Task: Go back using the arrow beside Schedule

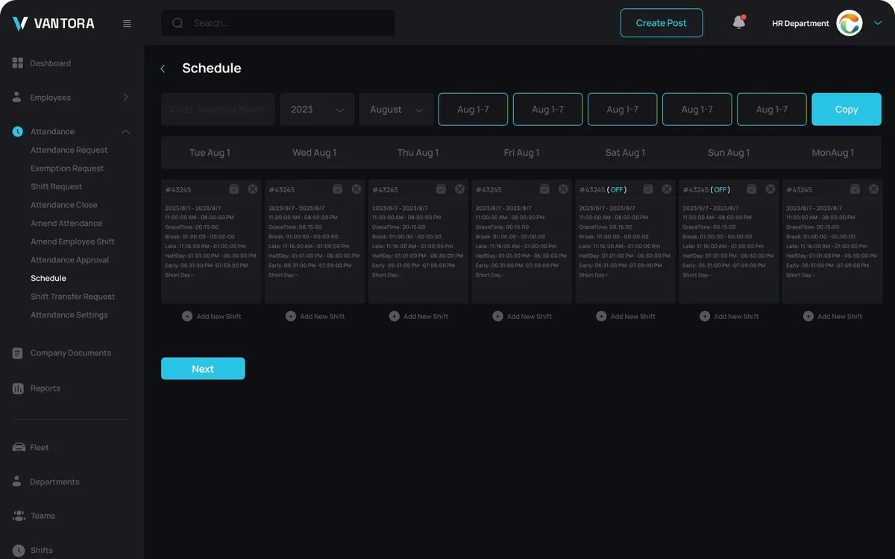Action: coord(163,69)
